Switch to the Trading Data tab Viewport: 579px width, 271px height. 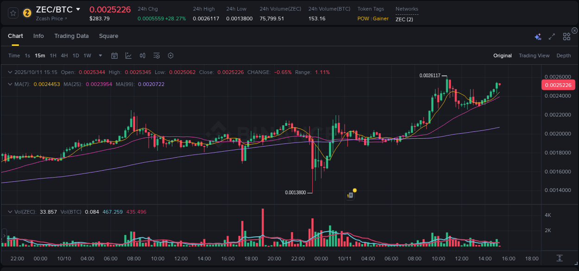click(x=71, y=36)
